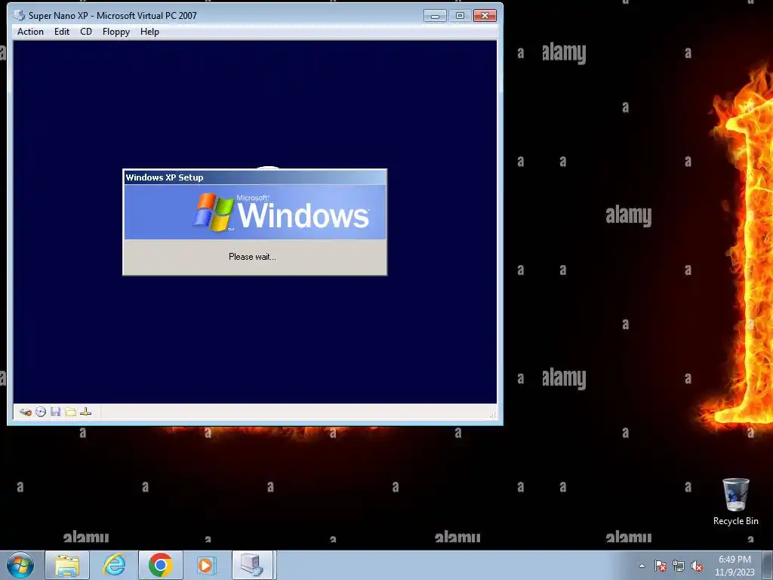Show hidden tray icons arrow

click(642, 566)
